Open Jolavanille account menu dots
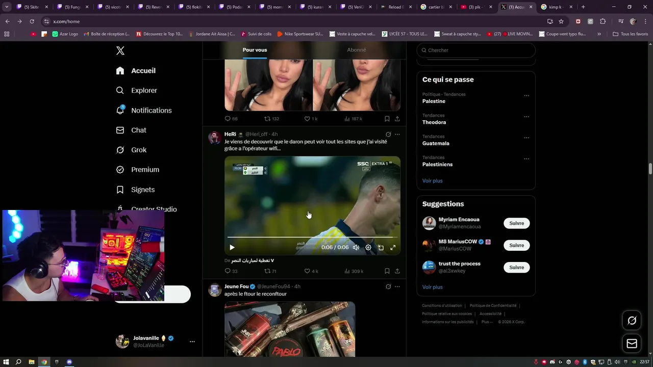Image resolution: width=653 pixels, height=367 pixels. click(192, 342)
